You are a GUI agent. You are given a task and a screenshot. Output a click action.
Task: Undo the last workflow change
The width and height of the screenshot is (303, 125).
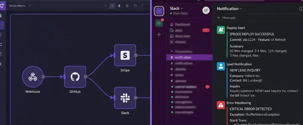click(x=135, y=6)
